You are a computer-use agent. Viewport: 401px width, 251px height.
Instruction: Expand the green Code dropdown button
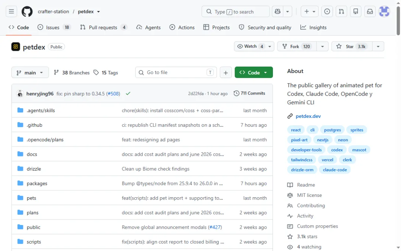click(254, 73)
